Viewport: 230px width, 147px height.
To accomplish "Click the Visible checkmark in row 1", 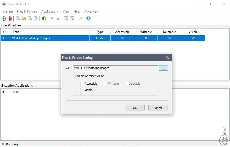I will click(193, 38).
